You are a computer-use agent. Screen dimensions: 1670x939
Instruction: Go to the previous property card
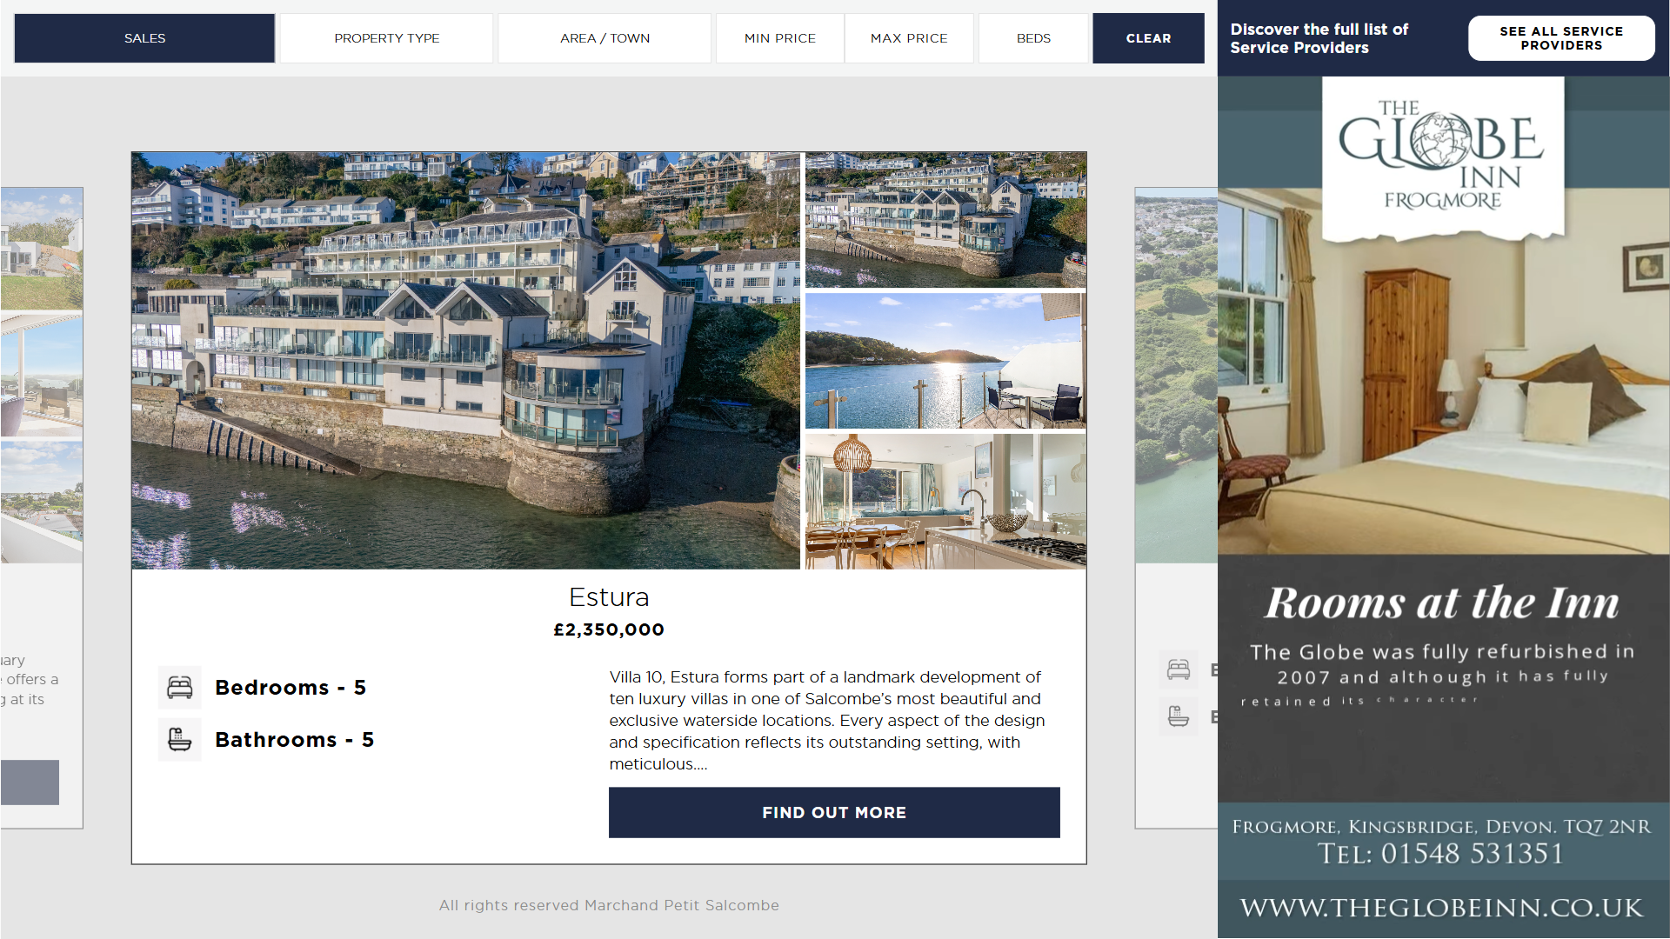click(x=42, y=508)
